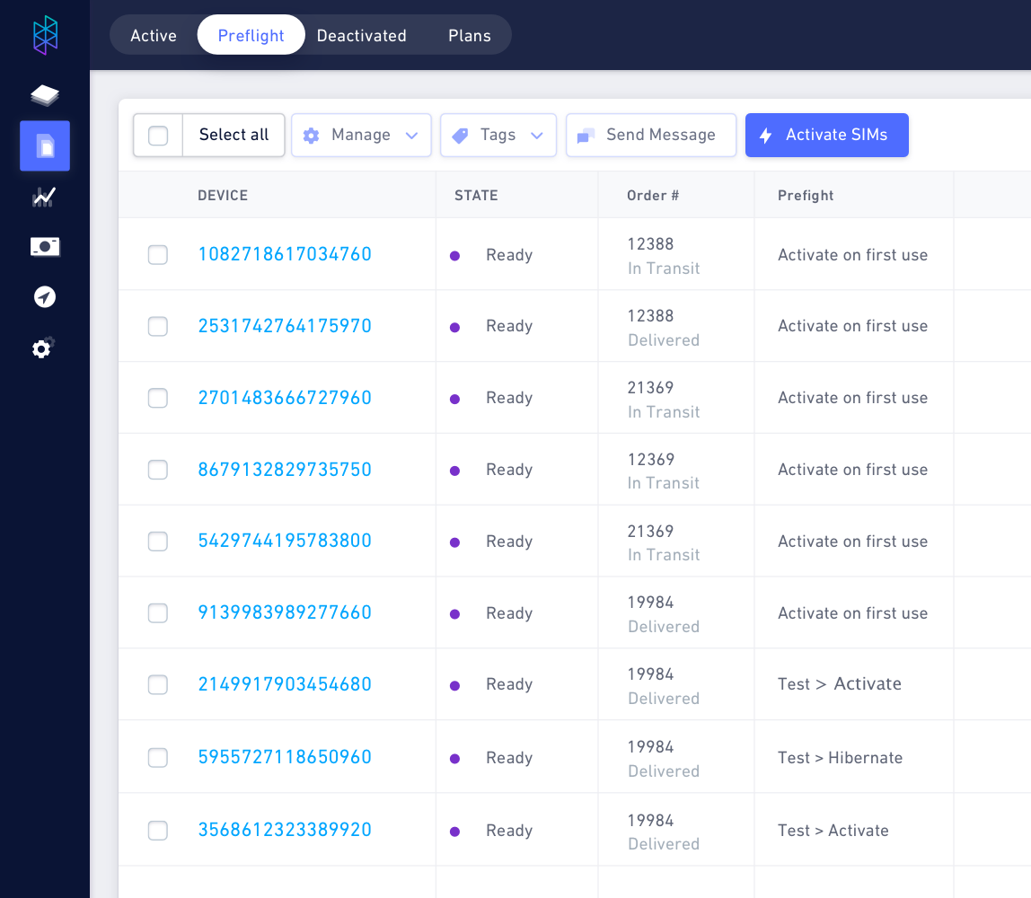Image resolution: width=1031 pixels, height=898 pixels.
Task: Click the Preflight column header
Action: click(806, 195)
